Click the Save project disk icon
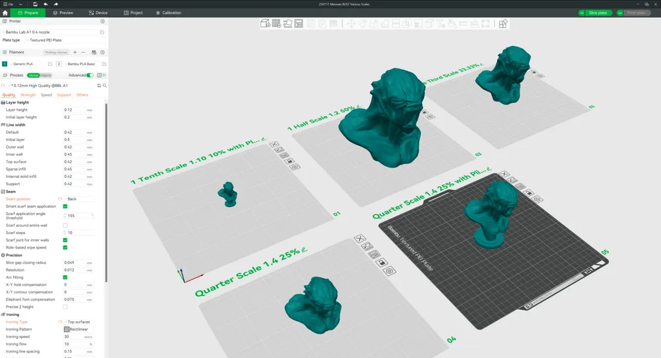 35,4
